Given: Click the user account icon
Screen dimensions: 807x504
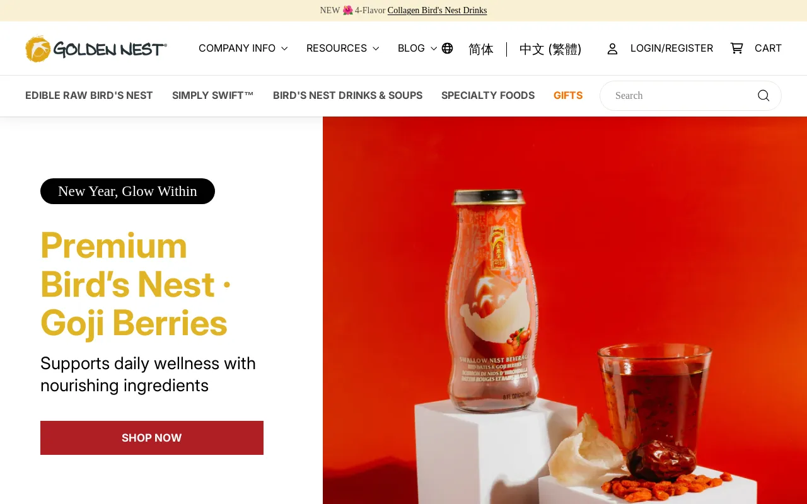Looking at the screenshot, I should click(x=612, y=49).
